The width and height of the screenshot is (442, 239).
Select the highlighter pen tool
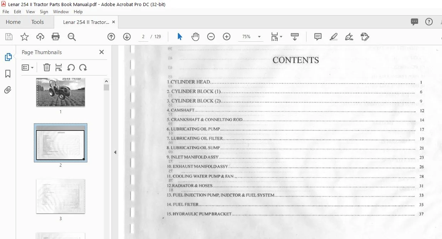(x=334, y=37)
